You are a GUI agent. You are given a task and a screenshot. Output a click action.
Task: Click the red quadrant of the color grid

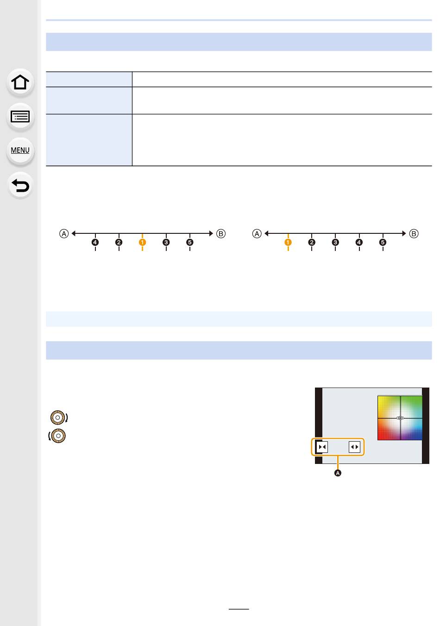point(389,429)
